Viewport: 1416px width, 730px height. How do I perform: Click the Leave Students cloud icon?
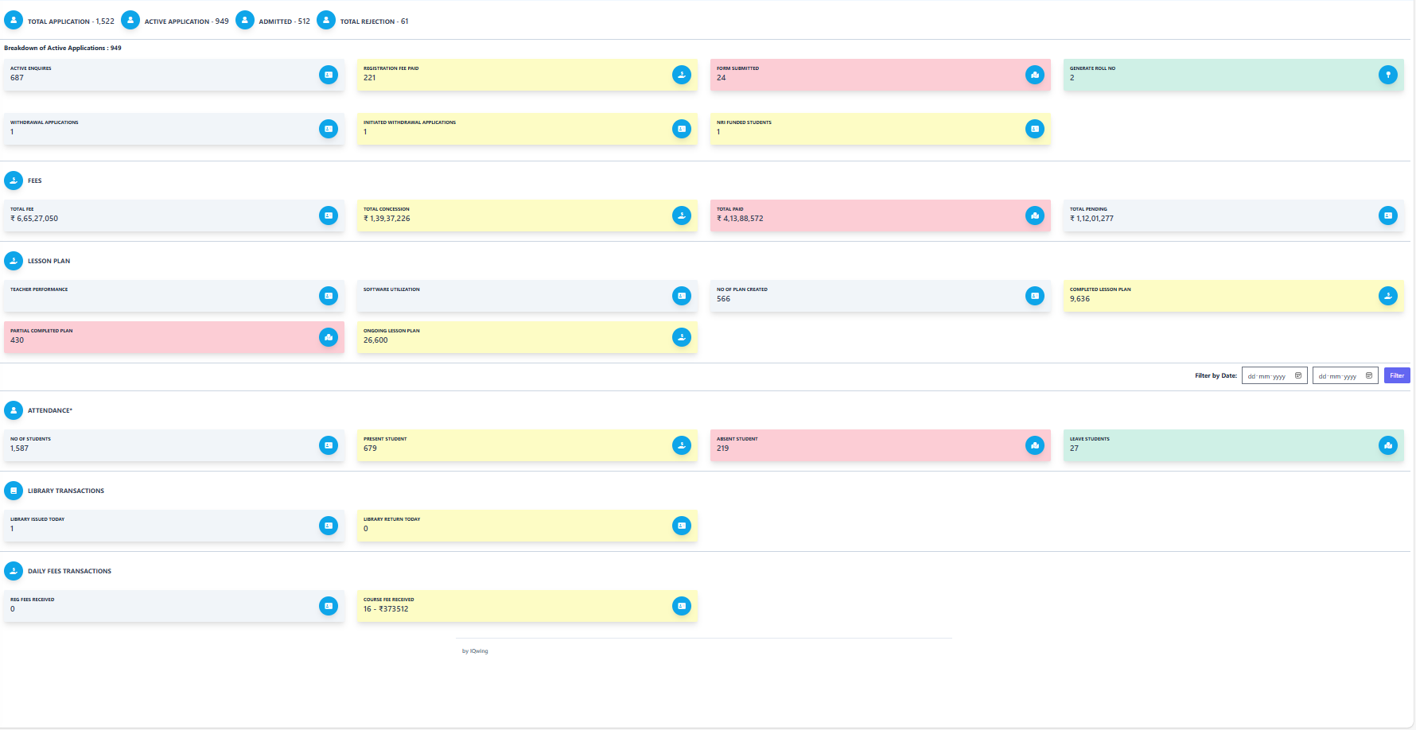click(x=1388, y=445)
